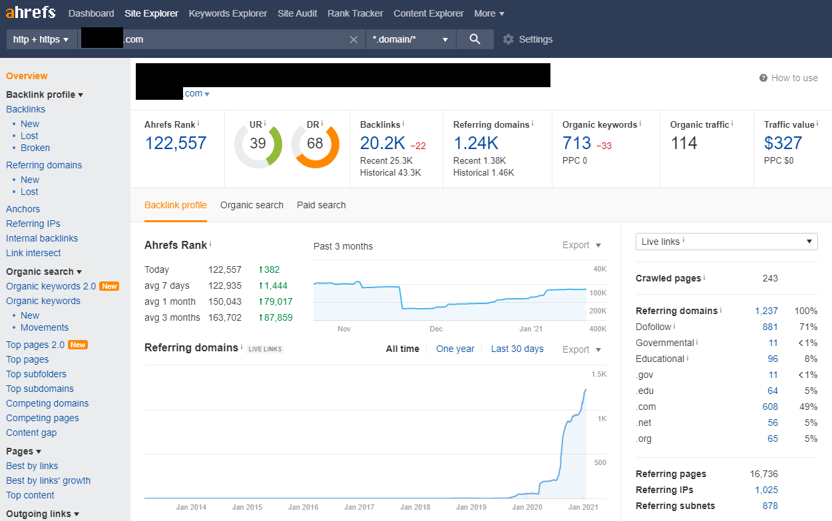Switch to the Paid search tab
The width and height of the screenshot is (832, 521).
pyautogui.click(x=321, y=205)
